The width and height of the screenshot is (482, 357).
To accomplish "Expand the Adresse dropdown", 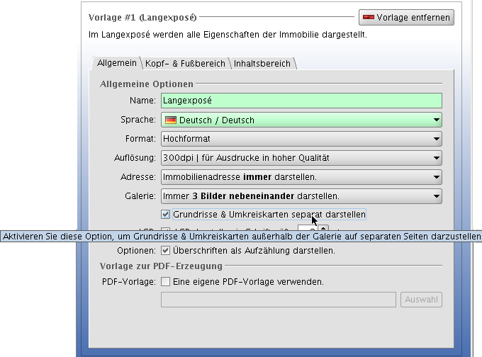I will [437, 177].
